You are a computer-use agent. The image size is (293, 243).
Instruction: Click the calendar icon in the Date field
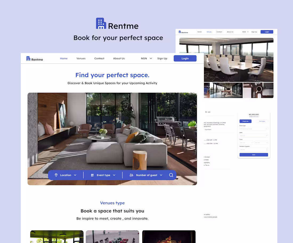(267, 136)
